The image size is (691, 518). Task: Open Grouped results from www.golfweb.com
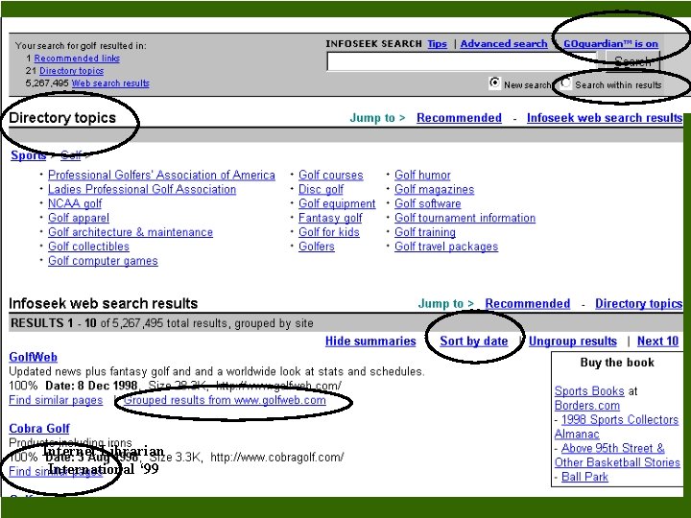pos(225,400)
